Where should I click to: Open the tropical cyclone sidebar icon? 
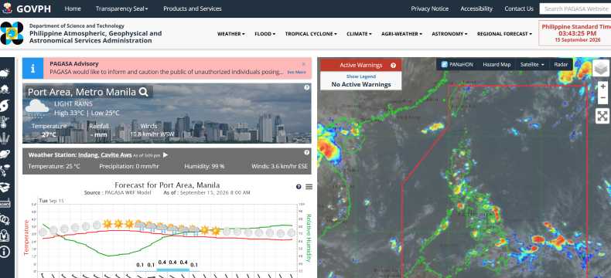coord(5,105)
